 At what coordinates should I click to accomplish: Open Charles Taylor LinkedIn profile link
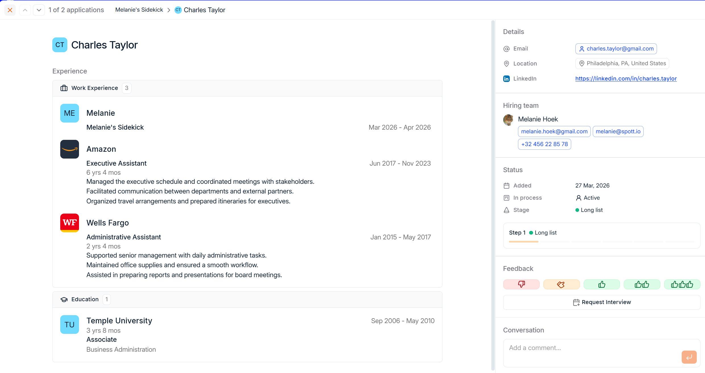(626, 79)
